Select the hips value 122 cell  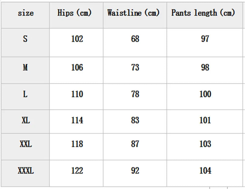click(77, 171)
